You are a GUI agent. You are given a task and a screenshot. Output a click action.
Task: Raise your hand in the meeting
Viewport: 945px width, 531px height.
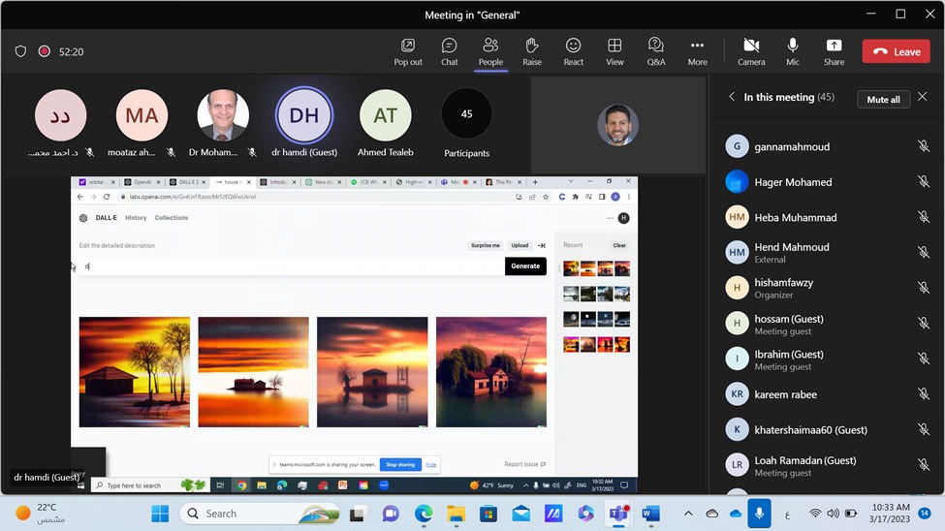point(532,51)
